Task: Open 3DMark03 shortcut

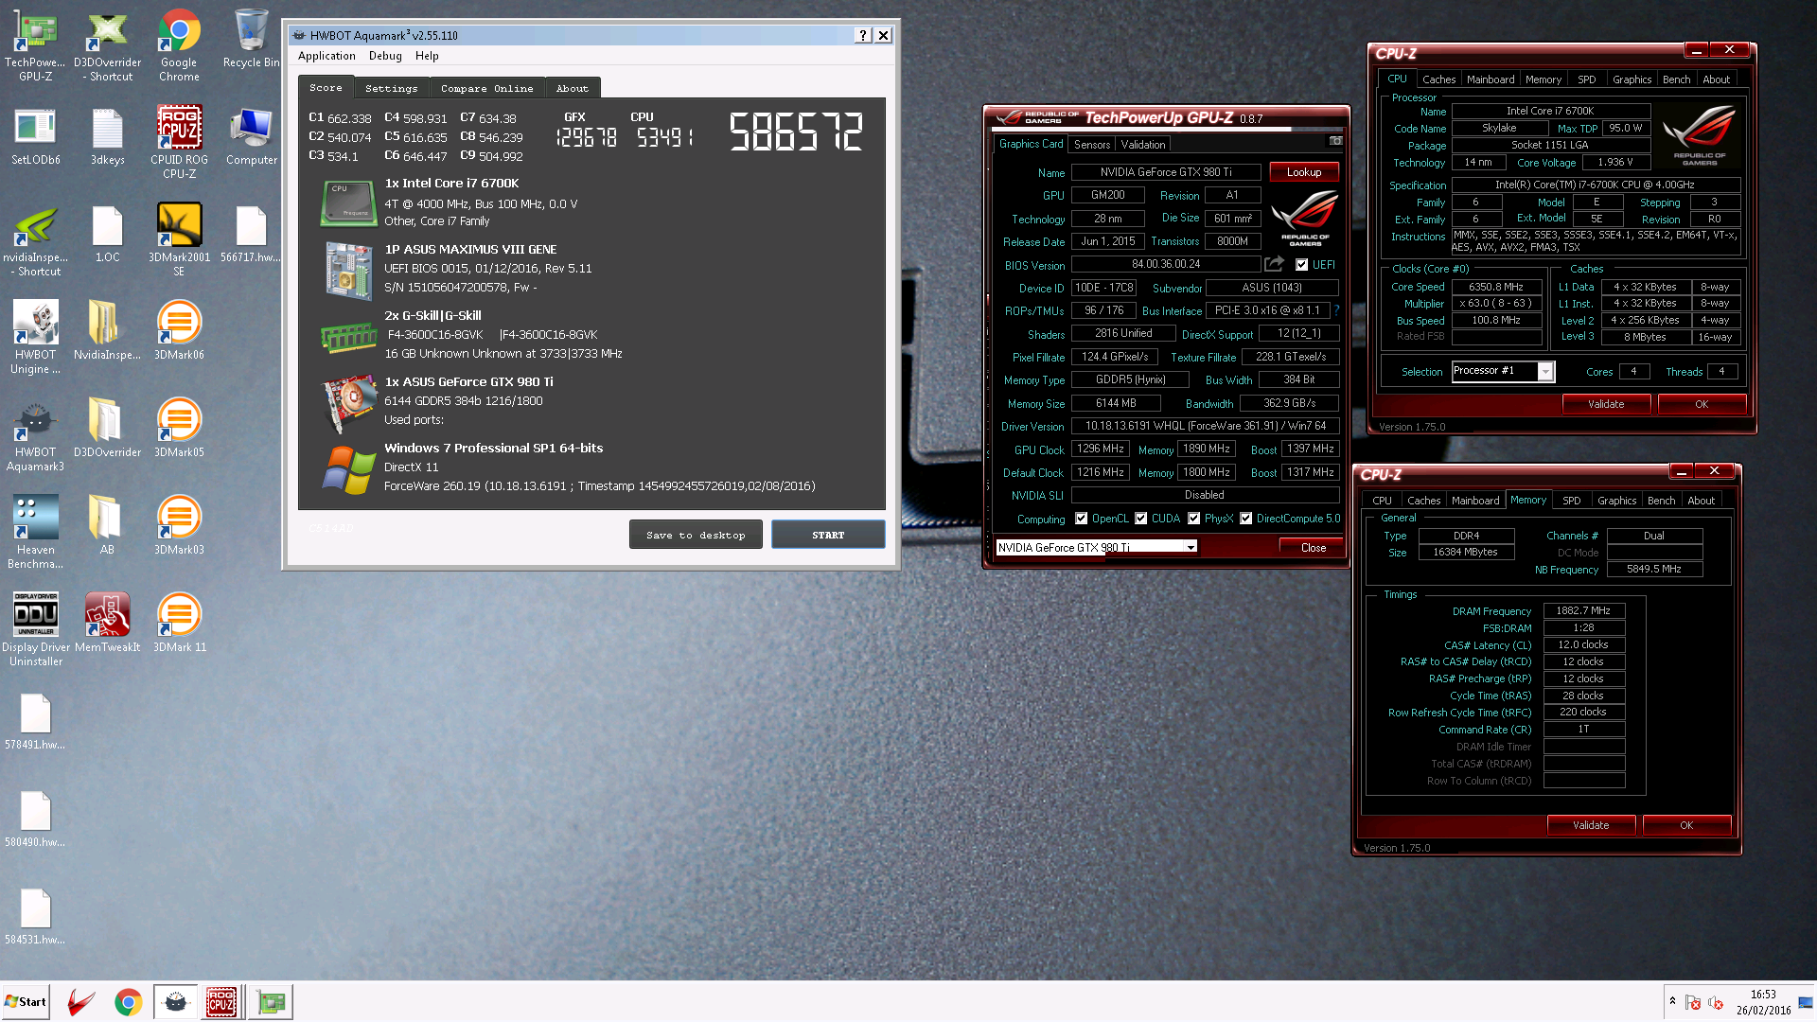Action: [179, 526]
